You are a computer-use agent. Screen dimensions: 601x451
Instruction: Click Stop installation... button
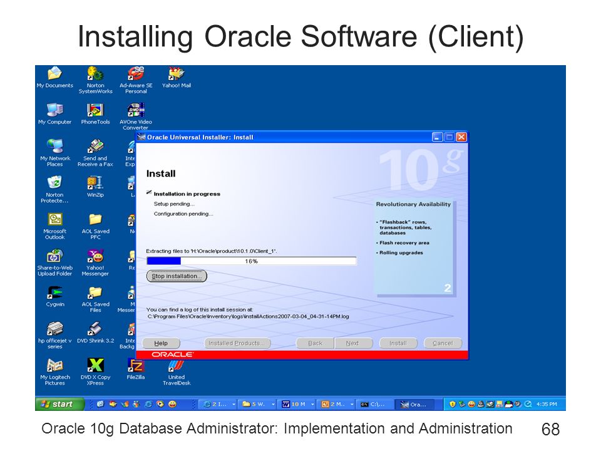pos(177,276)
